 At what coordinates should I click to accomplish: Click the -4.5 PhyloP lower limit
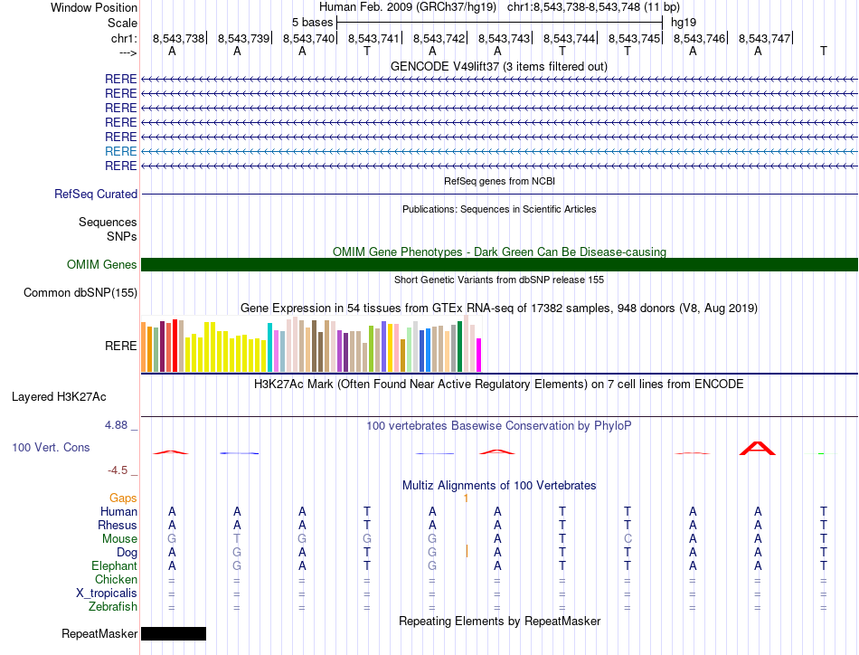pos(118,470)
